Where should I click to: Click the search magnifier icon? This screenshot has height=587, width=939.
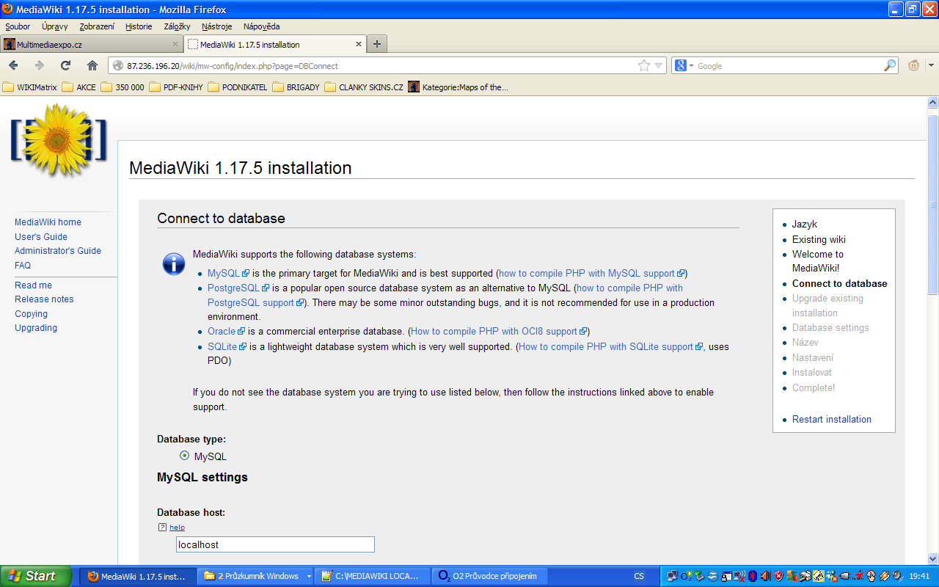(889, 66)
